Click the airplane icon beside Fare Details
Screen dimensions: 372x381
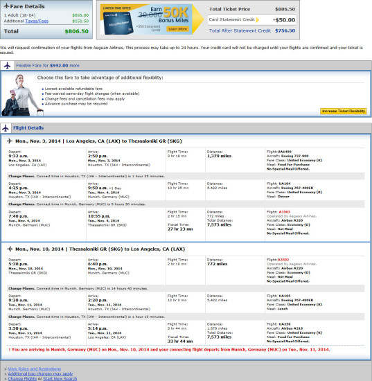pyautogui.click(x=7, y=6)
